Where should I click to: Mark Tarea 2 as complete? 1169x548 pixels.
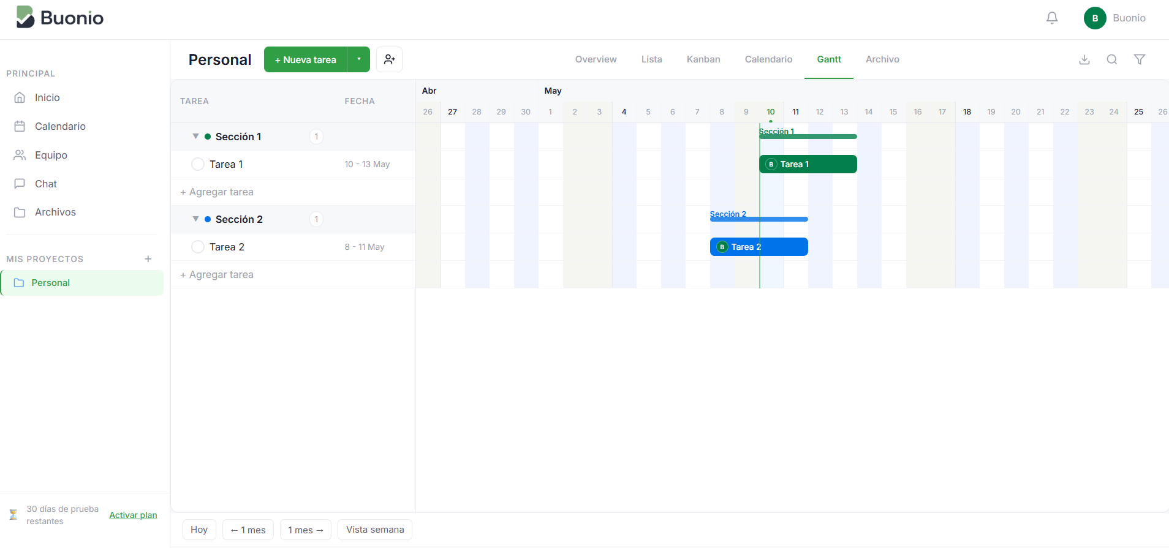(198, 247)
